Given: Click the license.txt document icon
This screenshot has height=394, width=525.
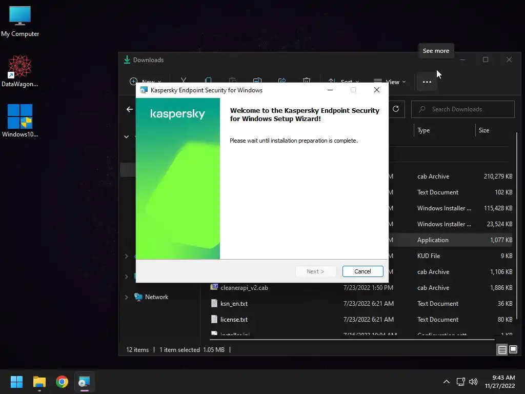Looking at the screenshot, I should coord(214,319).
